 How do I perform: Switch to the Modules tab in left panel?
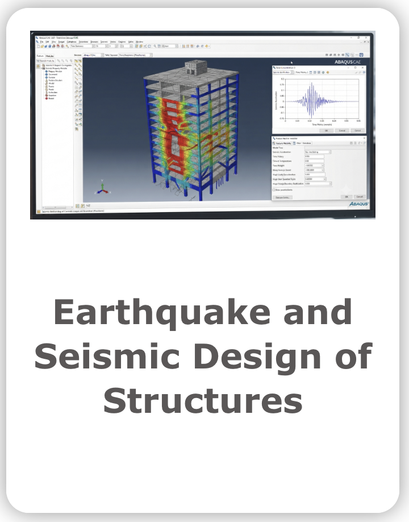click(x=49, y=56)
